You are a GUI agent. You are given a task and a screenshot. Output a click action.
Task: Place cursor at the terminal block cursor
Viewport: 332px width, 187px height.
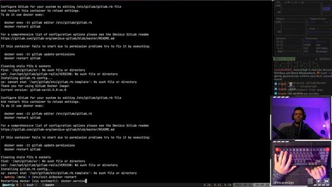[x=86, y=181]
